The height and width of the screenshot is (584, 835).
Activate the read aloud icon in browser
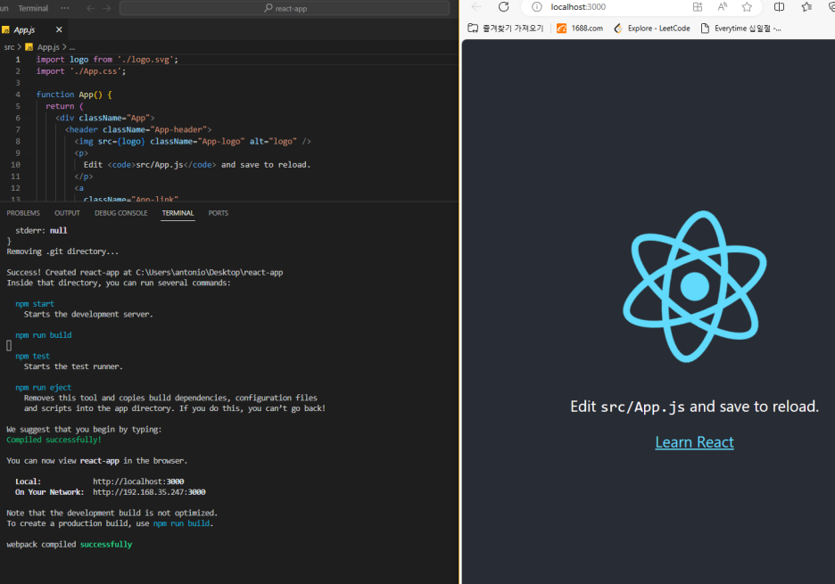[x=722, y=7]
